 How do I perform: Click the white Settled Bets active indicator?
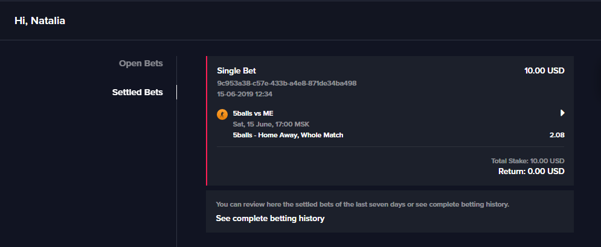176,92
